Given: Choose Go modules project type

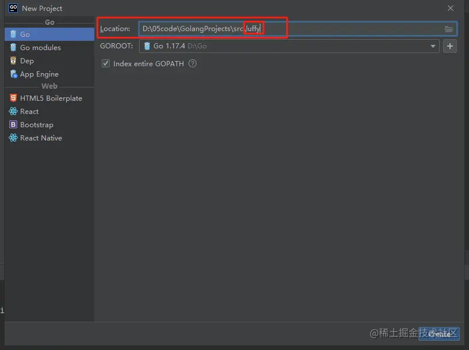Looking at the screenshot, I should click(49, 47).
